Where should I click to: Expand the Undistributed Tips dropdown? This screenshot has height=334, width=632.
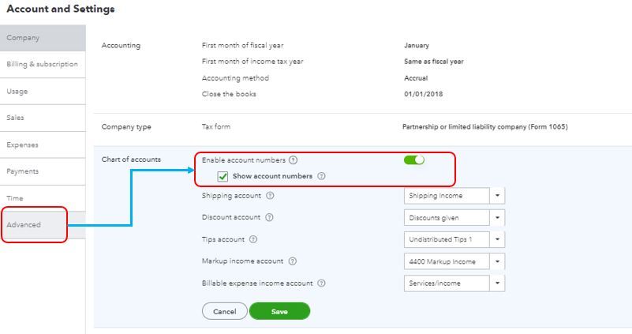497,239
